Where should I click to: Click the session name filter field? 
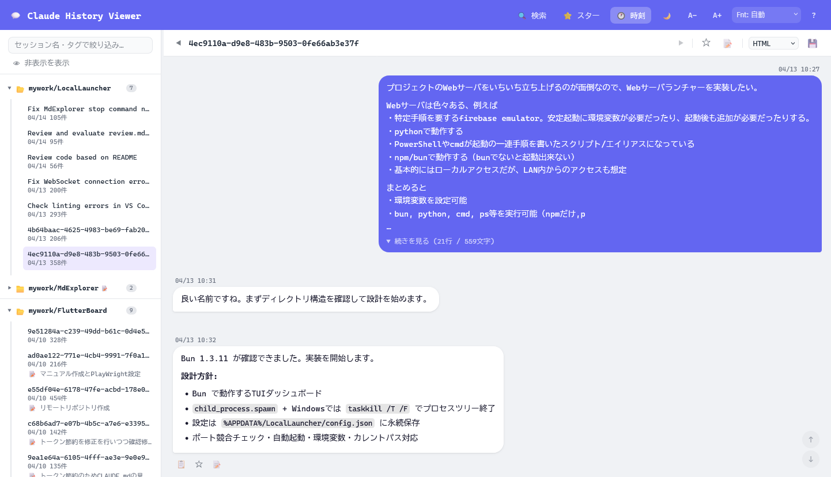click(x=80, y=45)
